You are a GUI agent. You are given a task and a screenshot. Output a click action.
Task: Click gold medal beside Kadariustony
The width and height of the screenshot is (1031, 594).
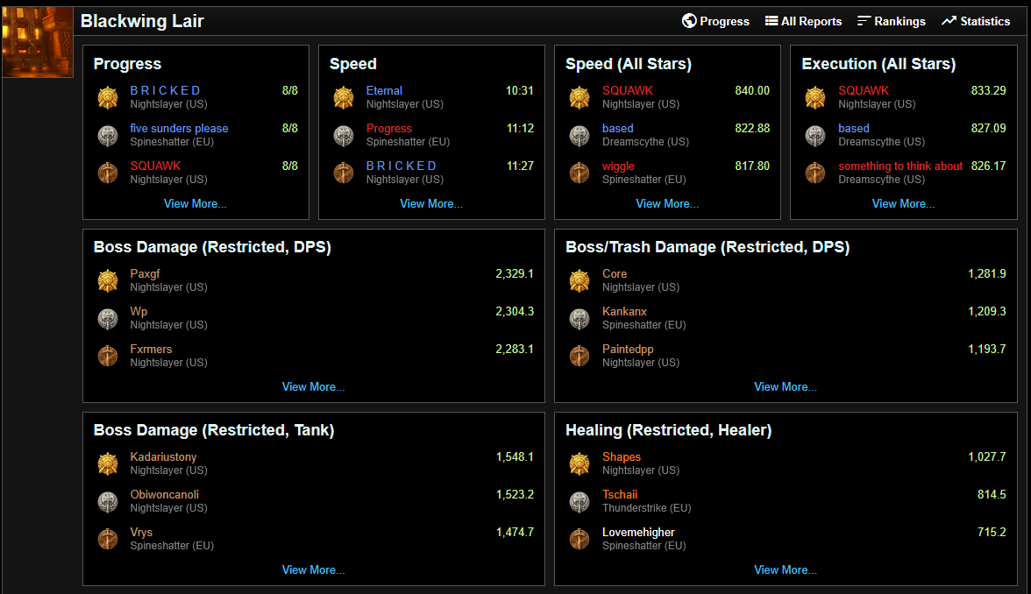tap(108, 464)
